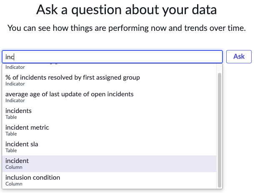255x193 pixels.
Task: Click the subtitle about trends over time
Action: point(126,28)
